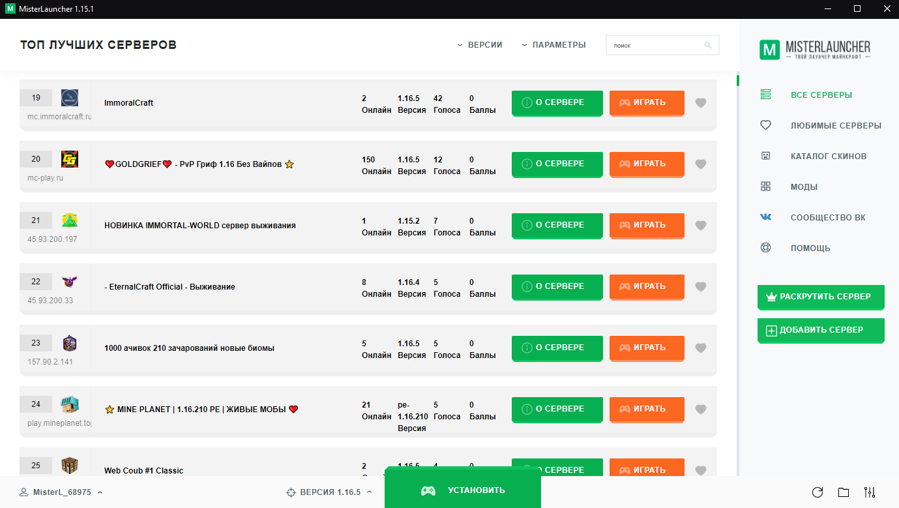The height and width of the screenshot is (508, 899).
Task: Add GOLDGRIEF to favorites
Action: 701,164
